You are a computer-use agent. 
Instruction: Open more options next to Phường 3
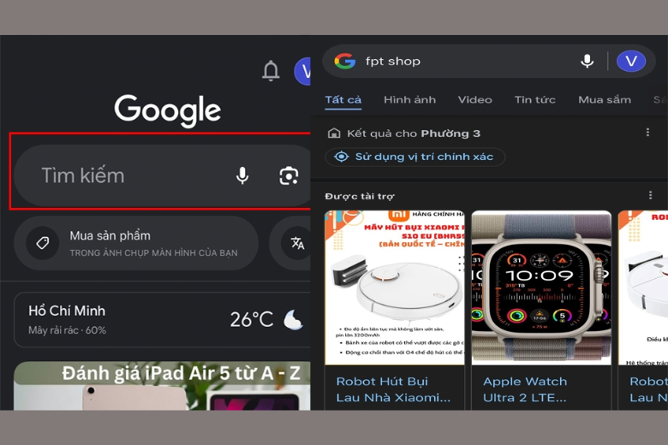pos(647,133)
